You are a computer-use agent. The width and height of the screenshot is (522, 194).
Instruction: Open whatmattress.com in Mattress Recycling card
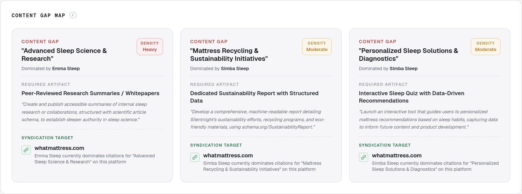228,156
